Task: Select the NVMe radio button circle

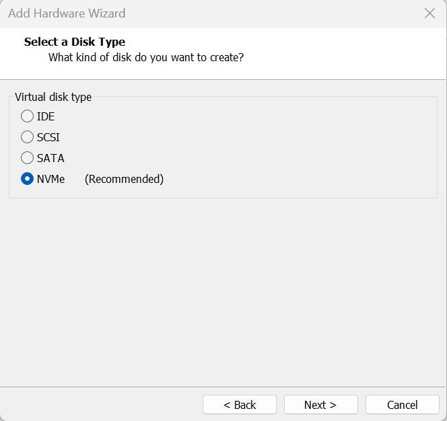Action: coord(27,179)
